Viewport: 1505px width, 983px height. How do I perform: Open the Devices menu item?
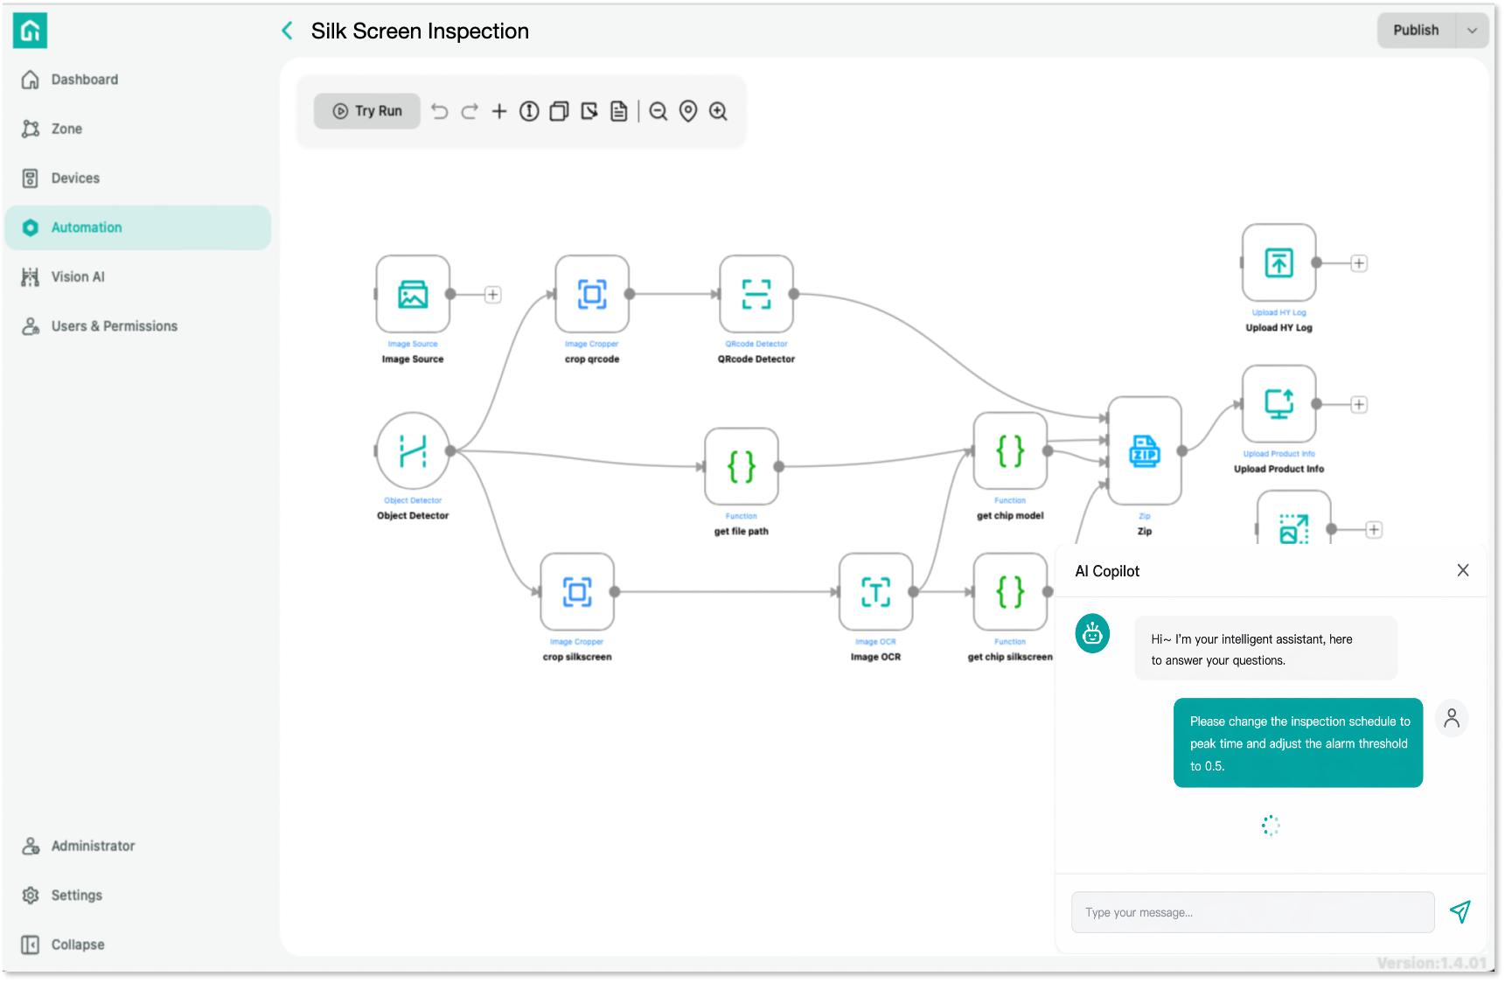coord(75,178)
